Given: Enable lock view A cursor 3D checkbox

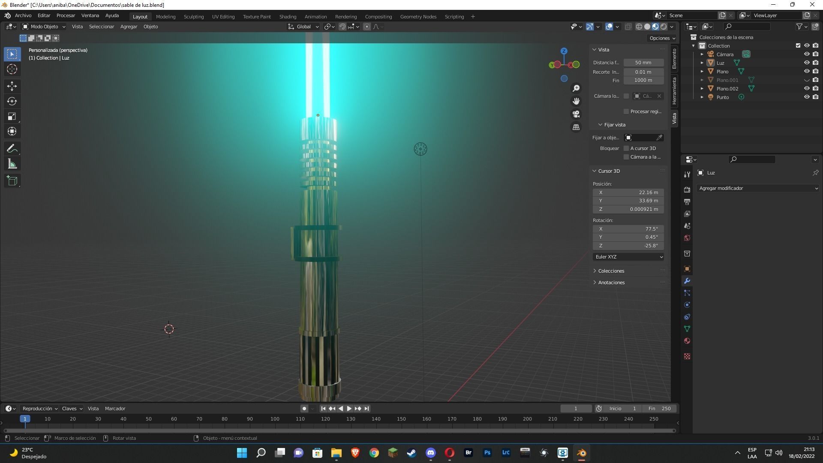Looking at the screenshot, I should 626,148.
